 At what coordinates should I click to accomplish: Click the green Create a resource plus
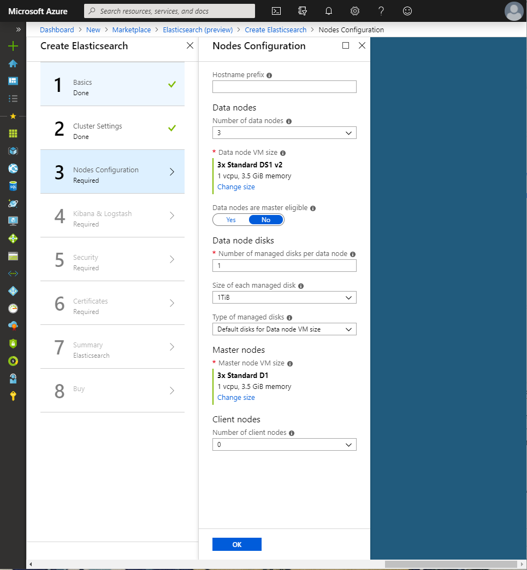coord(13,46)
